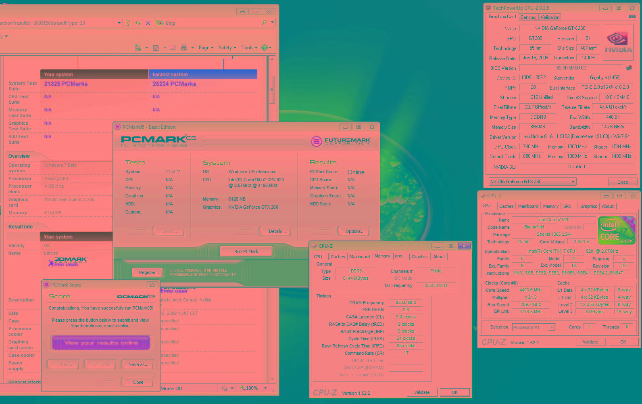Click the Print icon in browser command bar

pyautogui.click(x=184, y=48)
